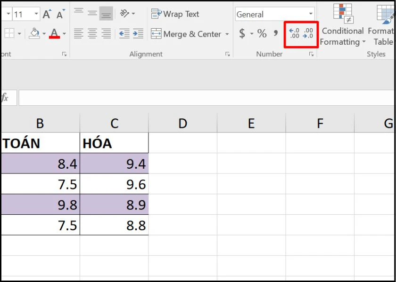The height and width of the screenshot is (282, 396).
Task: Increase the indent
Action: [x=138, y=33]
